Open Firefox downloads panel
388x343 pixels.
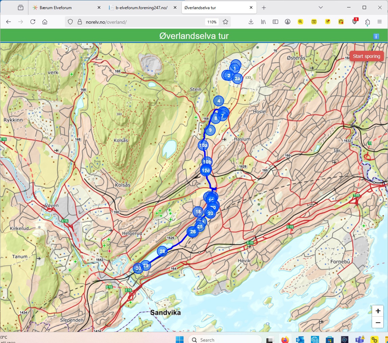(x=251, y=22)
